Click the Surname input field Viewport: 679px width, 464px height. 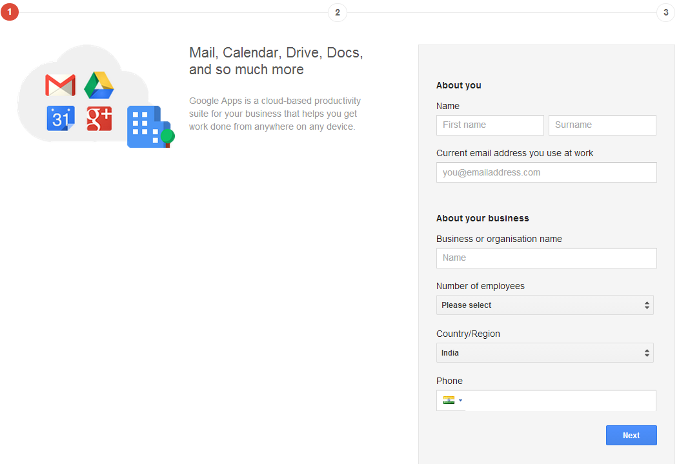point(602,125)
